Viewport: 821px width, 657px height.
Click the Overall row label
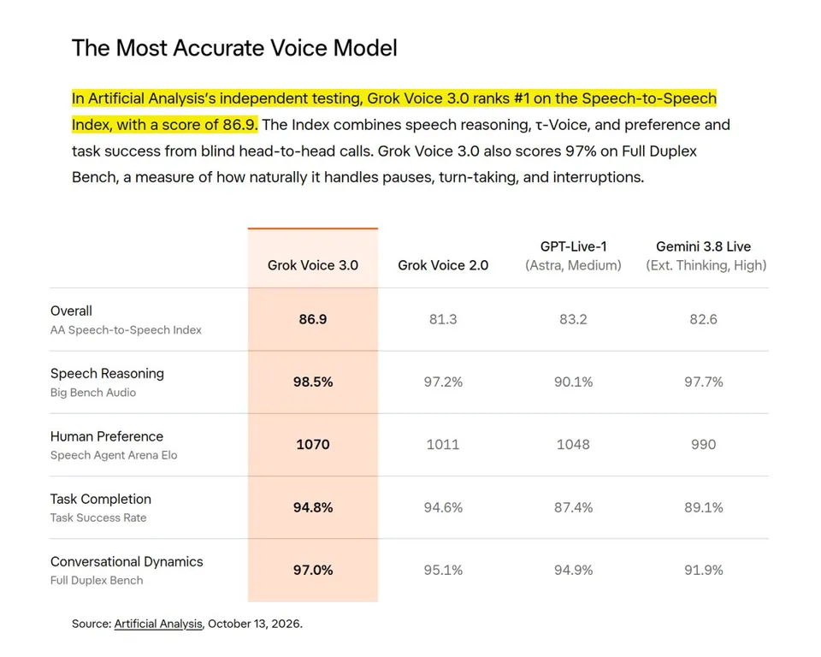71,311
